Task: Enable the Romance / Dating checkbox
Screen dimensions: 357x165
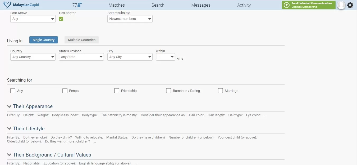Action: [168, 91]
